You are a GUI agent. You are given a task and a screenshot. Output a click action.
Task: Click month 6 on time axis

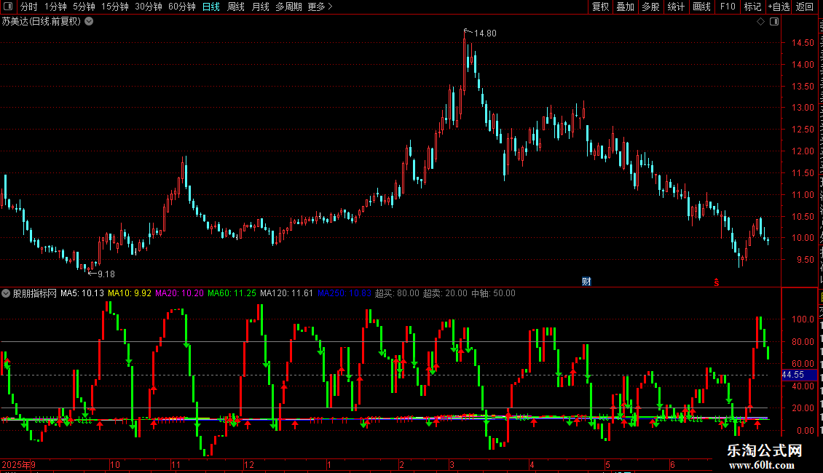(x=672, y=464)
